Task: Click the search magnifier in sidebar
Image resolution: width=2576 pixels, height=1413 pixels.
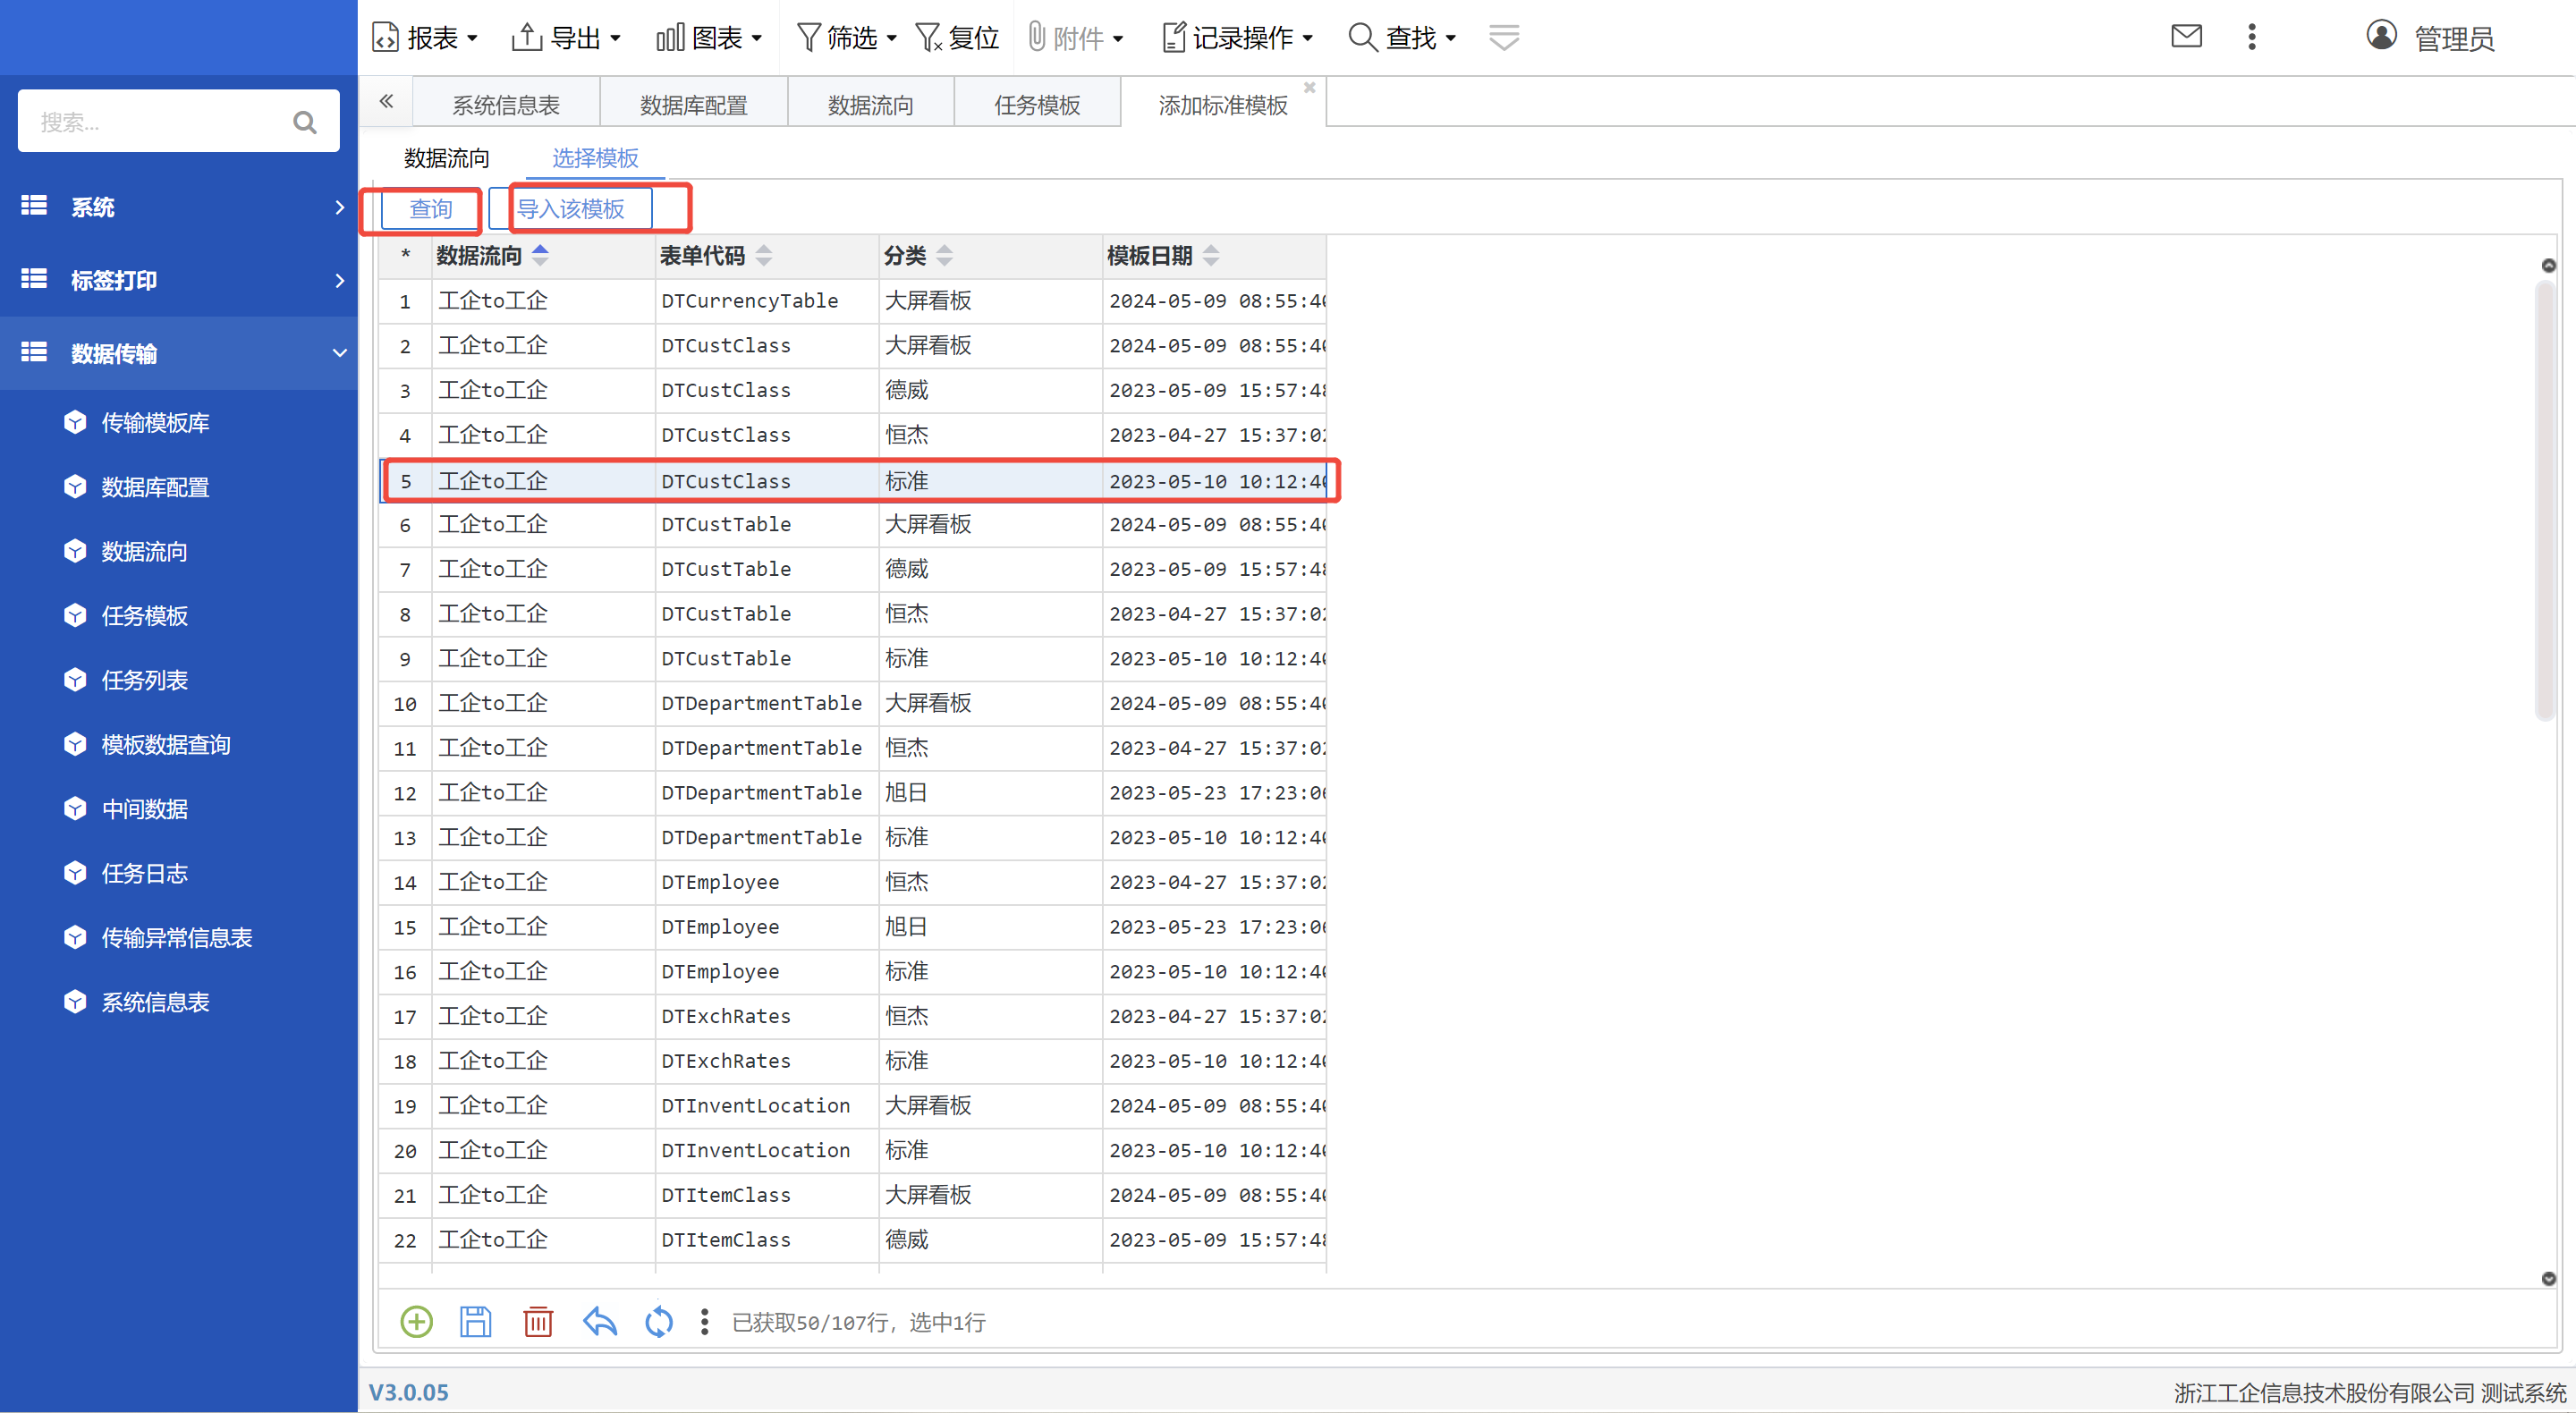Action: [x=304, y=122]
